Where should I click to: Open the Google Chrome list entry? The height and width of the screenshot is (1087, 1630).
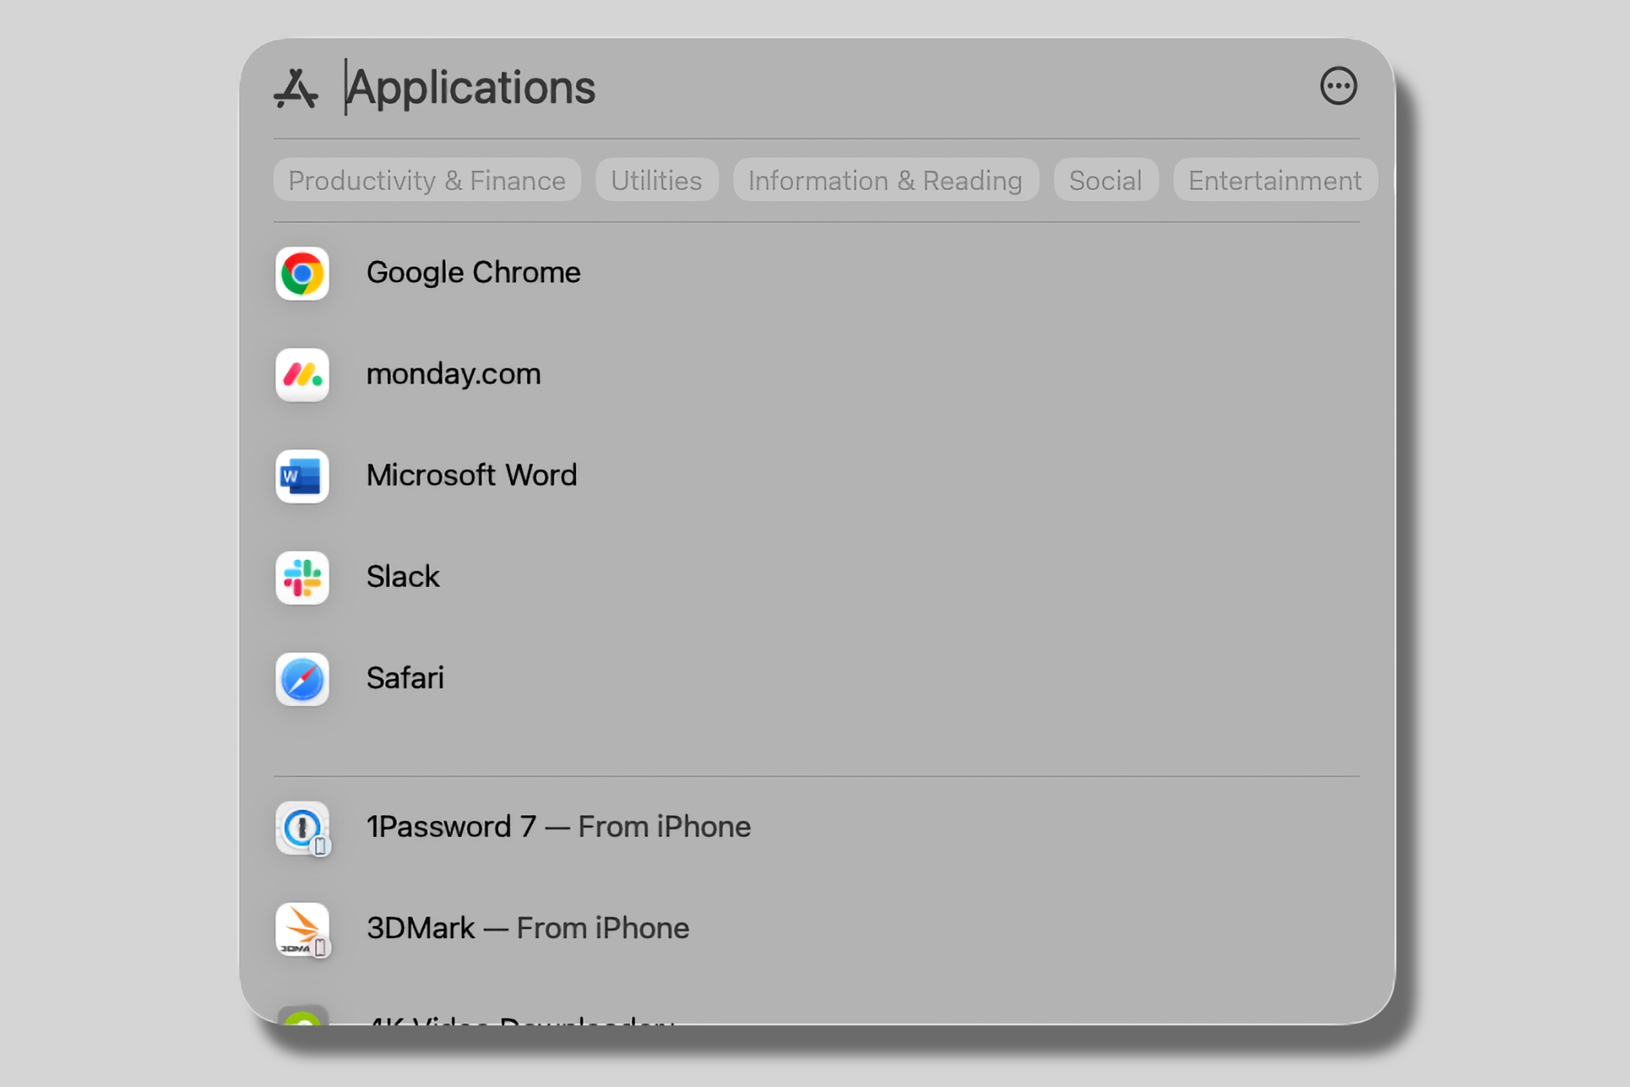(x=473, y=272)
